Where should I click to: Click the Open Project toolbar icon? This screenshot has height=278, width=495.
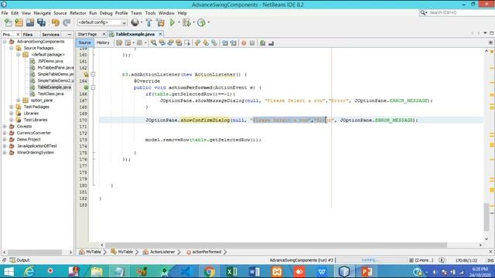click(x=30, y=22)
